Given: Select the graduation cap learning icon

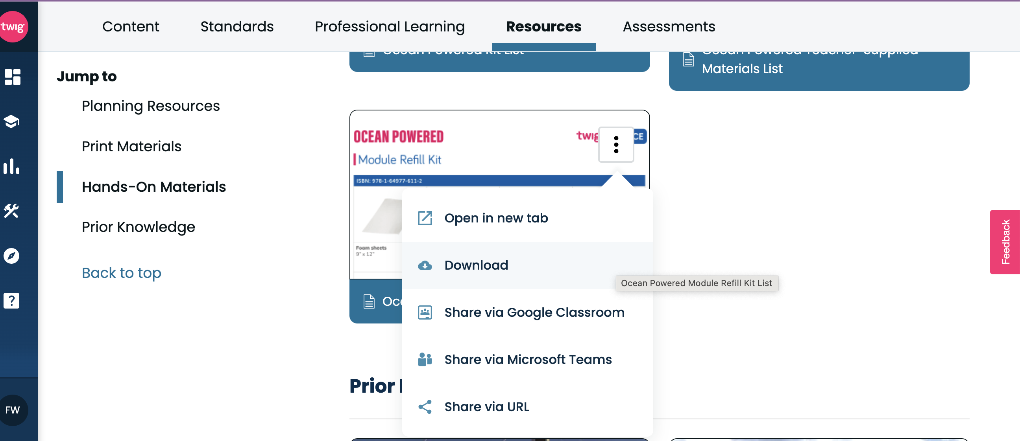Looking at the screenshot, I should tap(12, 122).
